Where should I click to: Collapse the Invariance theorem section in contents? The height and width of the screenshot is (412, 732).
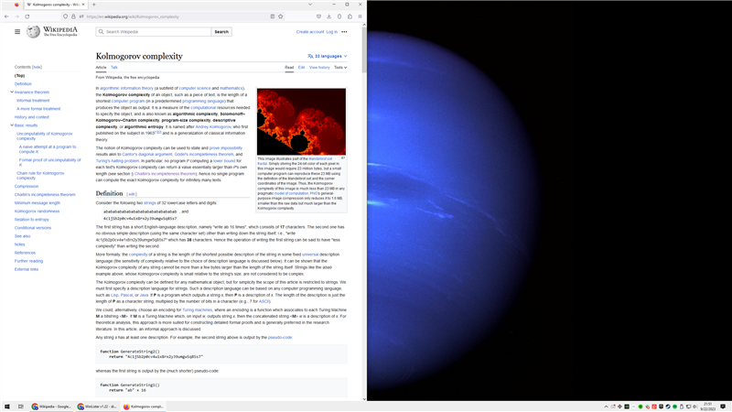coord(12,92)
